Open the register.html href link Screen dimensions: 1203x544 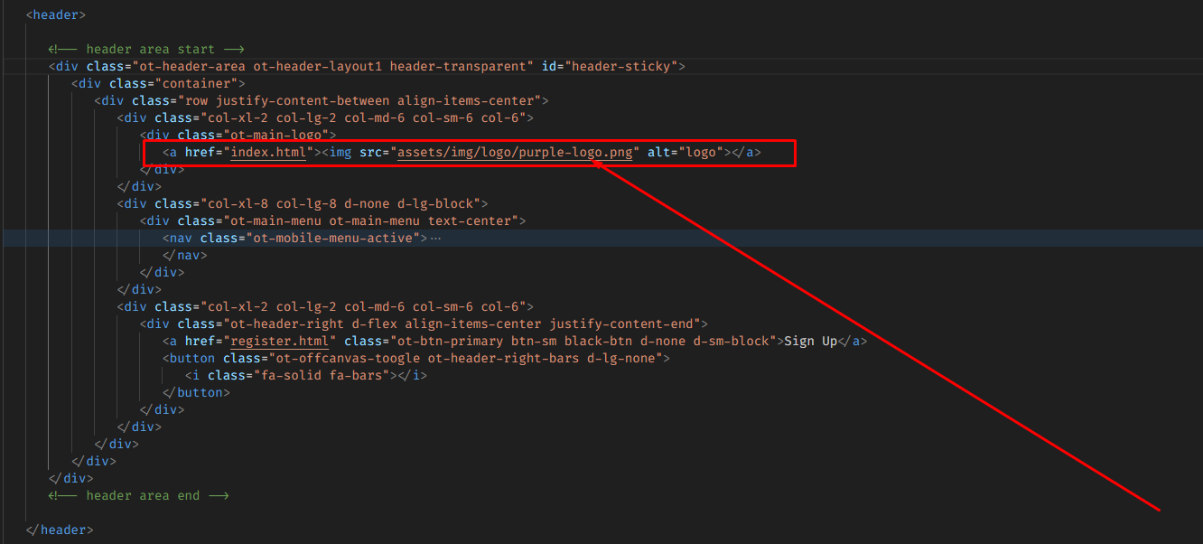tap(283, 341)
